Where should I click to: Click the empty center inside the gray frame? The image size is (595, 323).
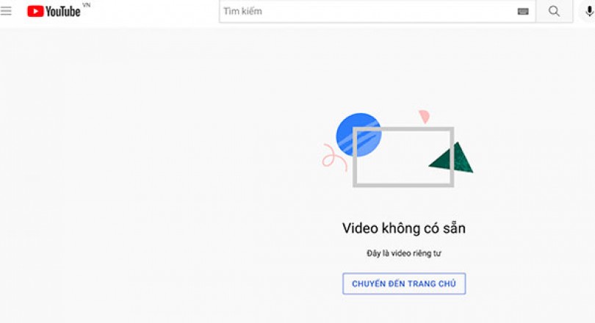click(403, 158)
